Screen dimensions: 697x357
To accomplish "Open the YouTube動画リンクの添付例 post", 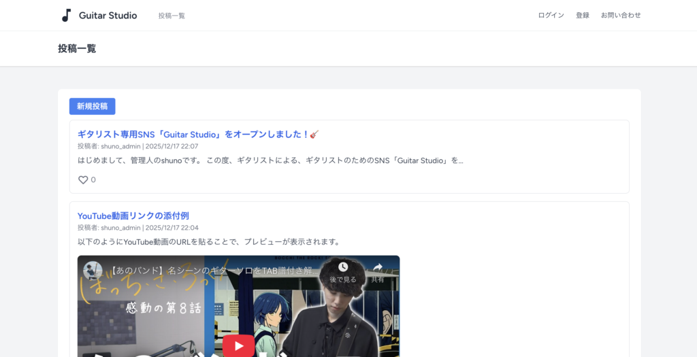I will (133, 216).
